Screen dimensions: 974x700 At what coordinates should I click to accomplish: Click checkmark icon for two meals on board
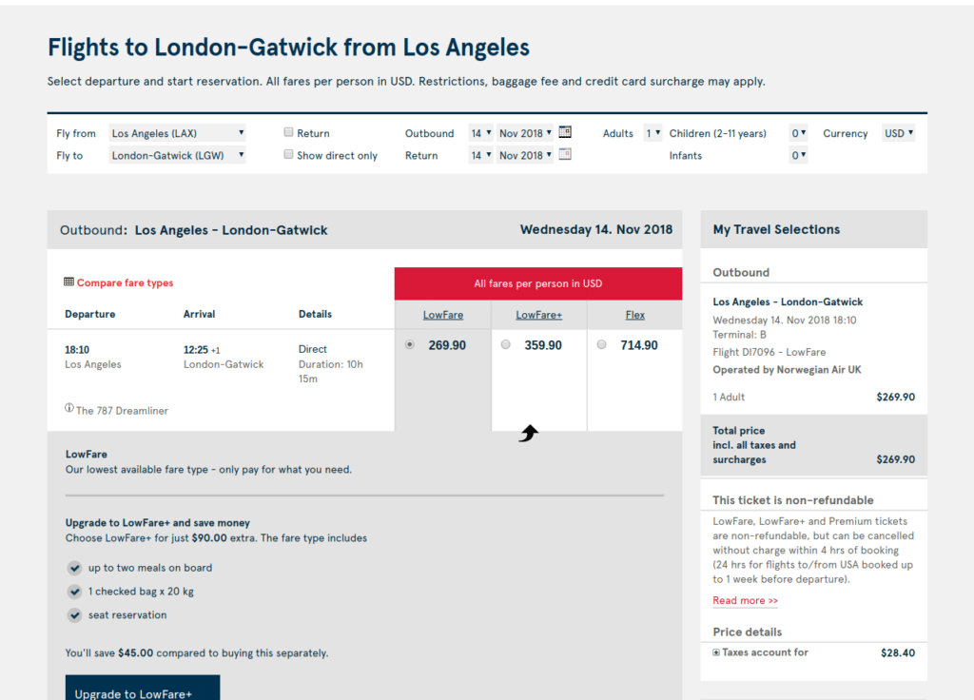(x=74, y=568)
